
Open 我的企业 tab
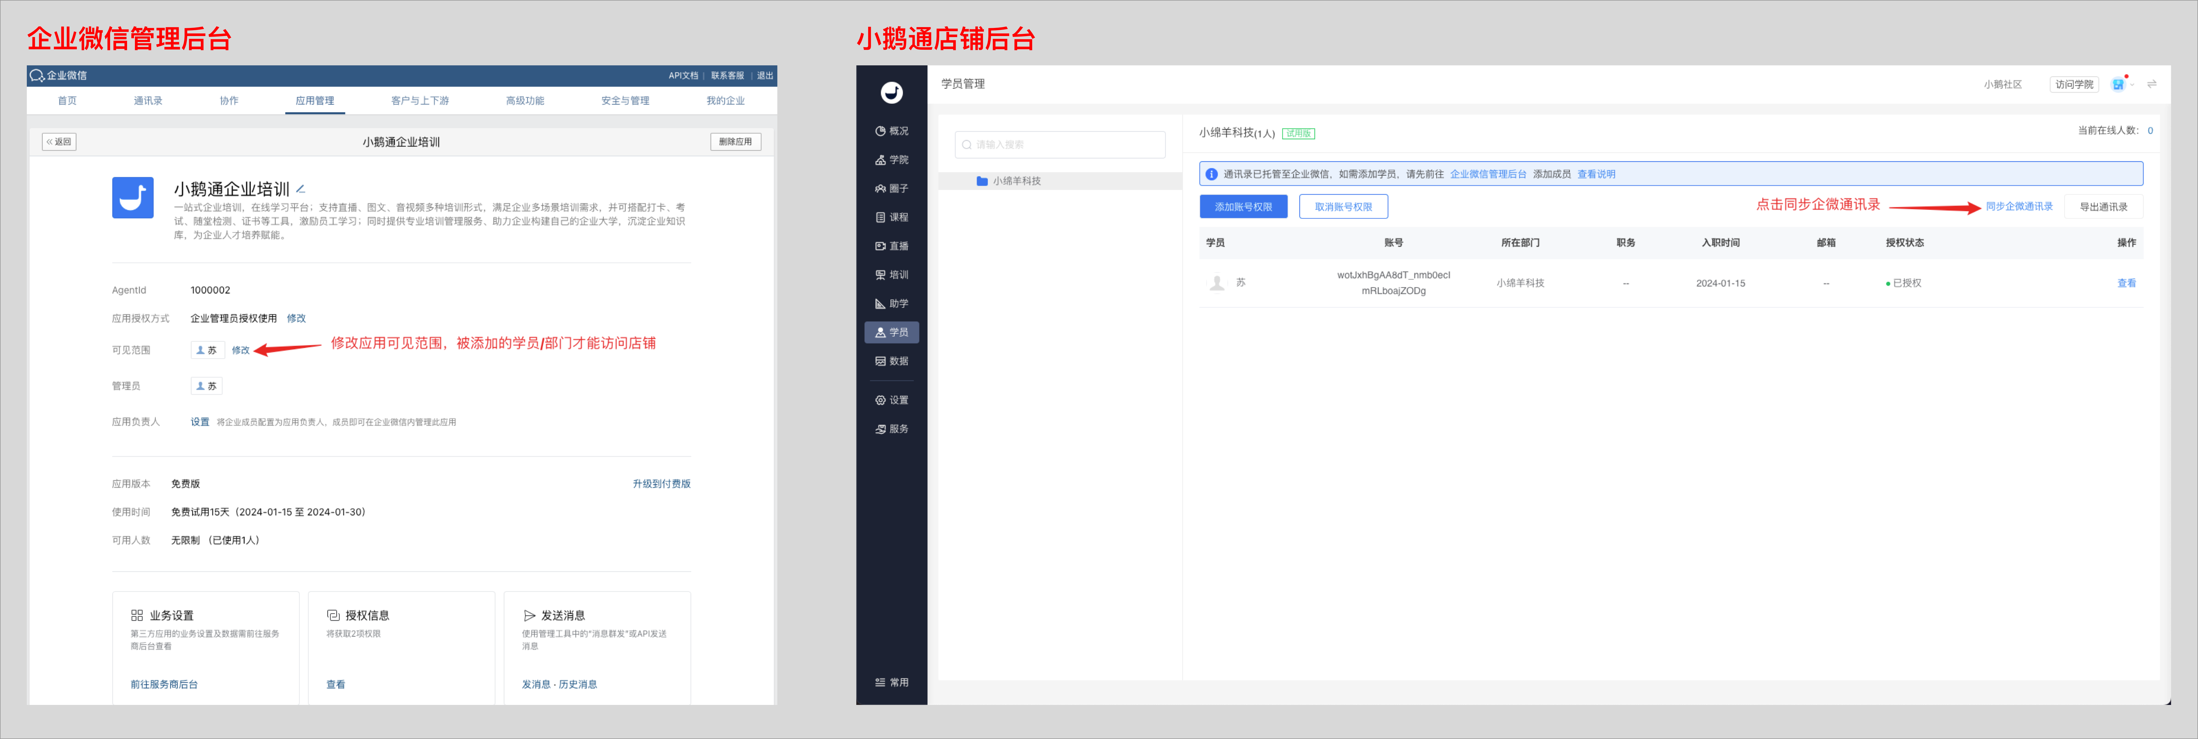(x=725, y=101)
